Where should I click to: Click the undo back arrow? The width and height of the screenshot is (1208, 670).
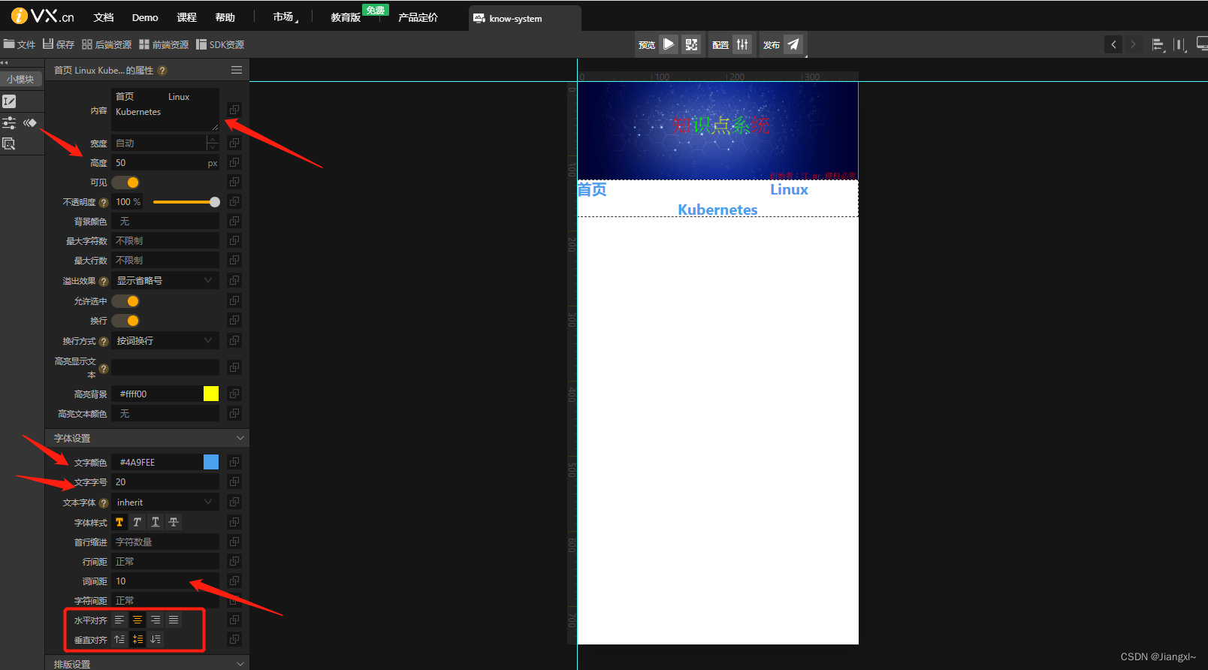click(x=1113, y=44)
